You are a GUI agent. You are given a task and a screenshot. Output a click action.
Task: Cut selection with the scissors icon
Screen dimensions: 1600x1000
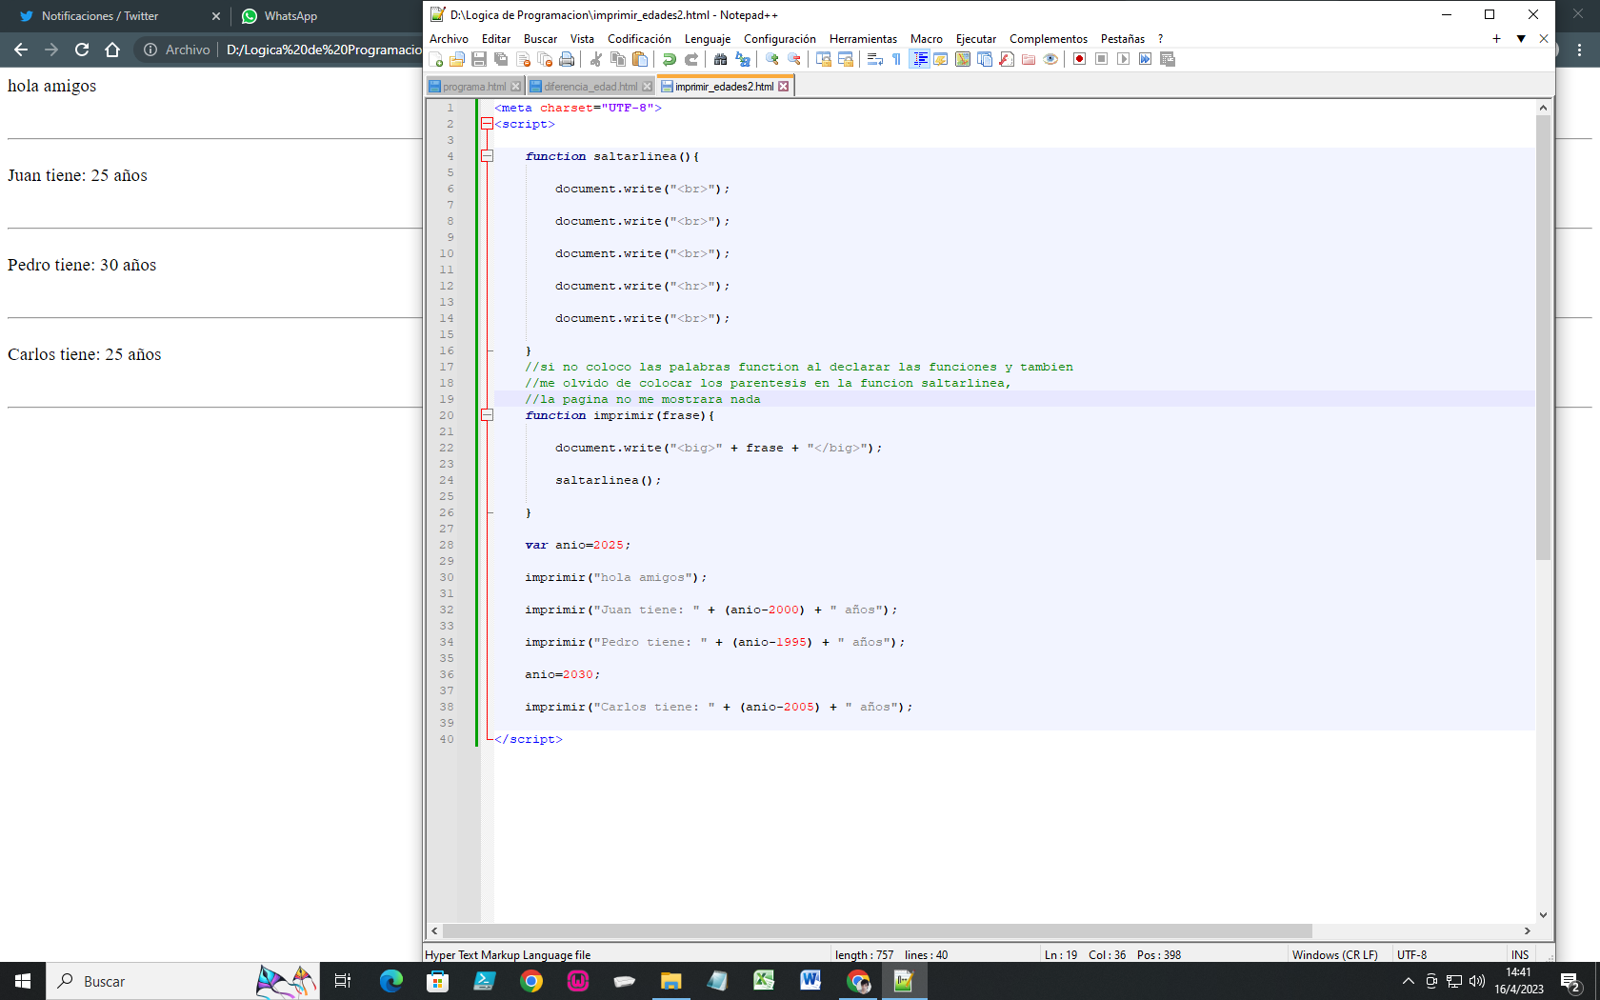click(596, 59)
